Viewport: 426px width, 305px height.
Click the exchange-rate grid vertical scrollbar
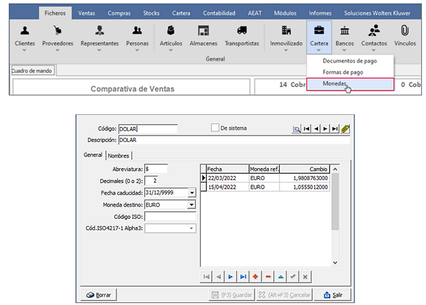(335, 216)
